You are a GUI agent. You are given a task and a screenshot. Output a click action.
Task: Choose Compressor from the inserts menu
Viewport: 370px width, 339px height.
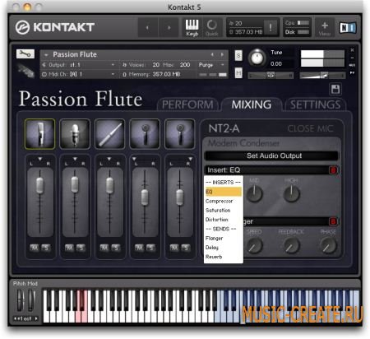click(224, 201)
